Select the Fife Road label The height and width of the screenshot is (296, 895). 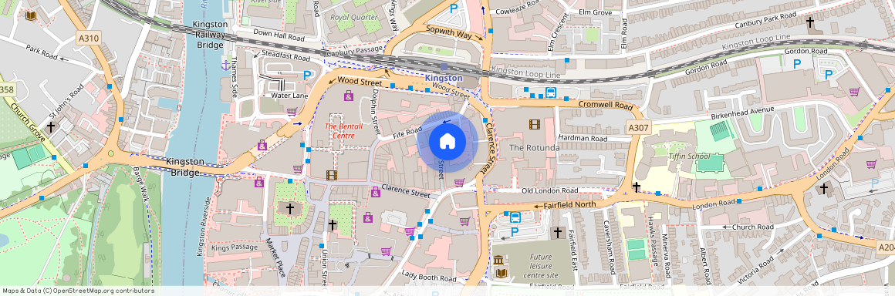click(x=407, y=133)
